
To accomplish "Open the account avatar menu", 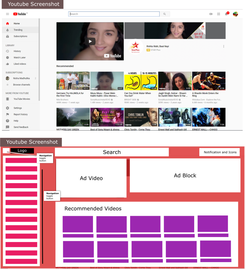I will (x=235, y=14).
